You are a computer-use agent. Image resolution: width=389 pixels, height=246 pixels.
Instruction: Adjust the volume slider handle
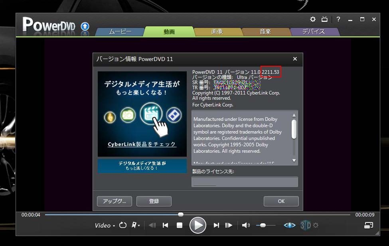pos(263,225)
